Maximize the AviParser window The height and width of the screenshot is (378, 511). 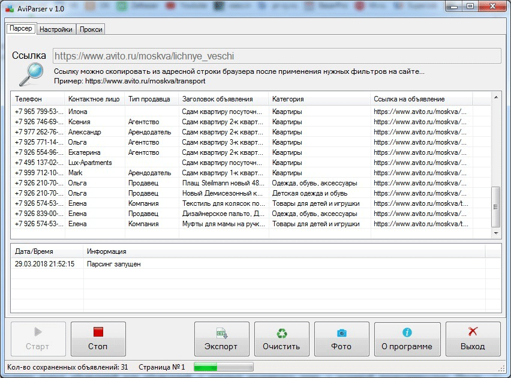[470, 7]
